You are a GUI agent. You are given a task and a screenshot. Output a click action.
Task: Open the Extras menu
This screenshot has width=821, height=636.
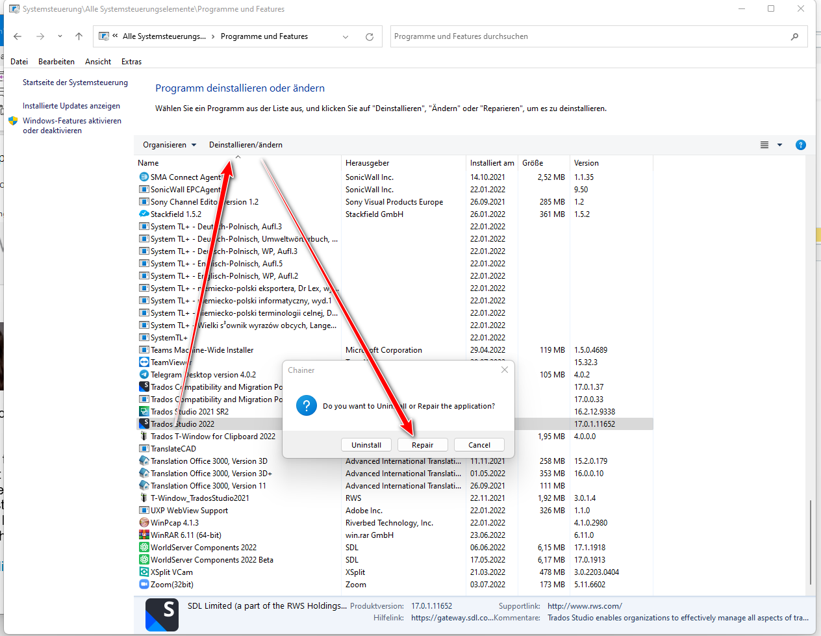coord(131,62)
